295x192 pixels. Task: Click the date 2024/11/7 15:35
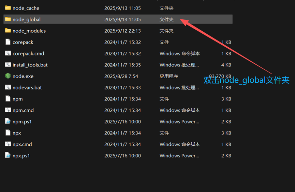122,65
